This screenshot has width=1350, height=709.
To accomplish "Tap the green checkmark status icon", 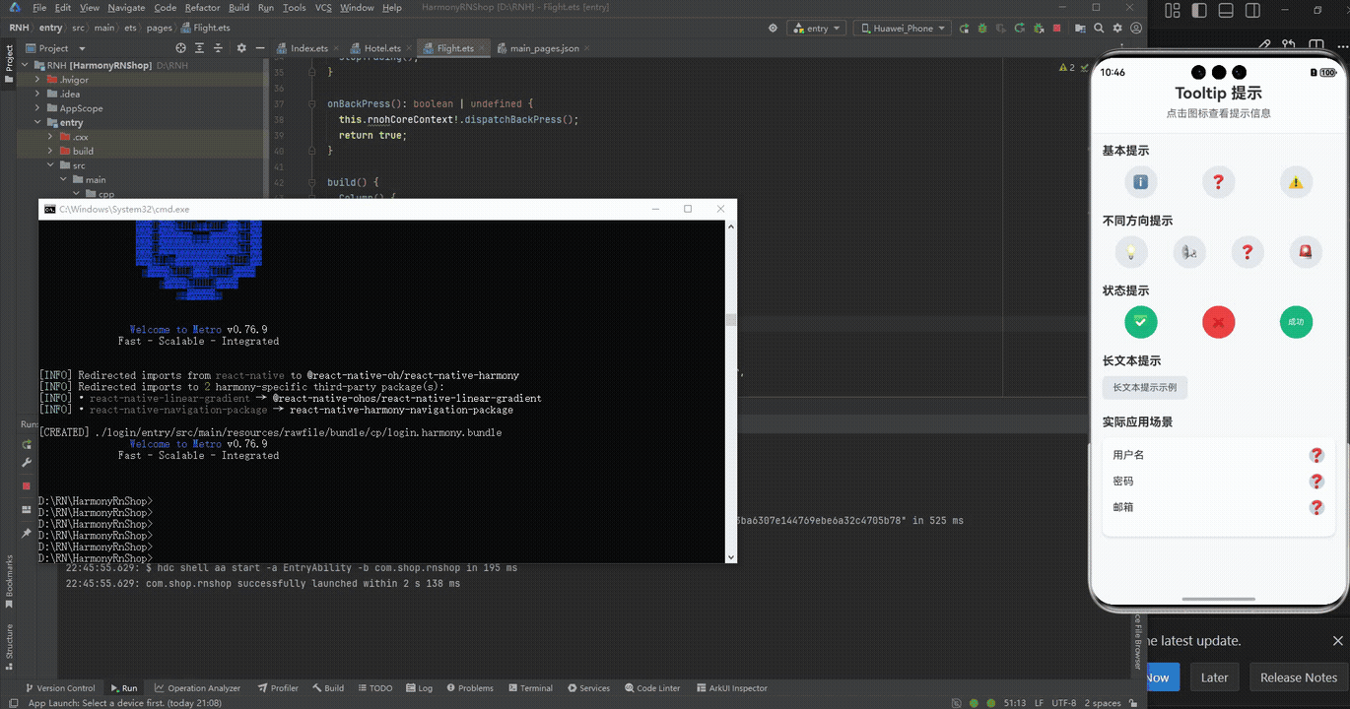I will (x=1140, y=322).
